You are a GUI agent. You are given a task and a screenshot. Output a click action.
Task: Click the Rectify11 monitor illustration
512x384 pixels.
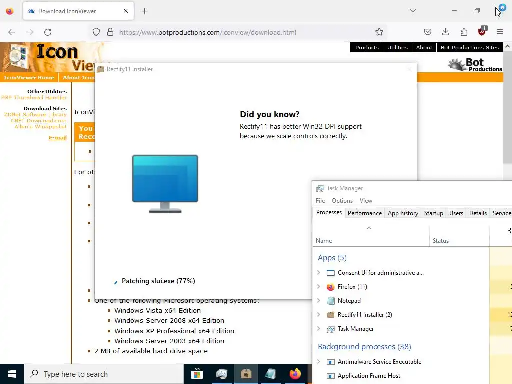tap(165, 184)
